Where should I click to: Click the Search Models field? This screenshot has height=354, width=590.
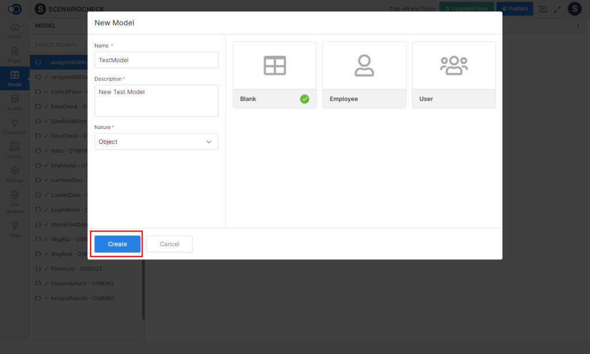60,44
